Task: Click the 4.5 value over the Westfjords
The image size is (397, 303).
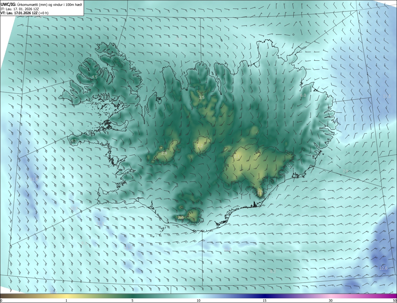Action: tap(95, 77)
